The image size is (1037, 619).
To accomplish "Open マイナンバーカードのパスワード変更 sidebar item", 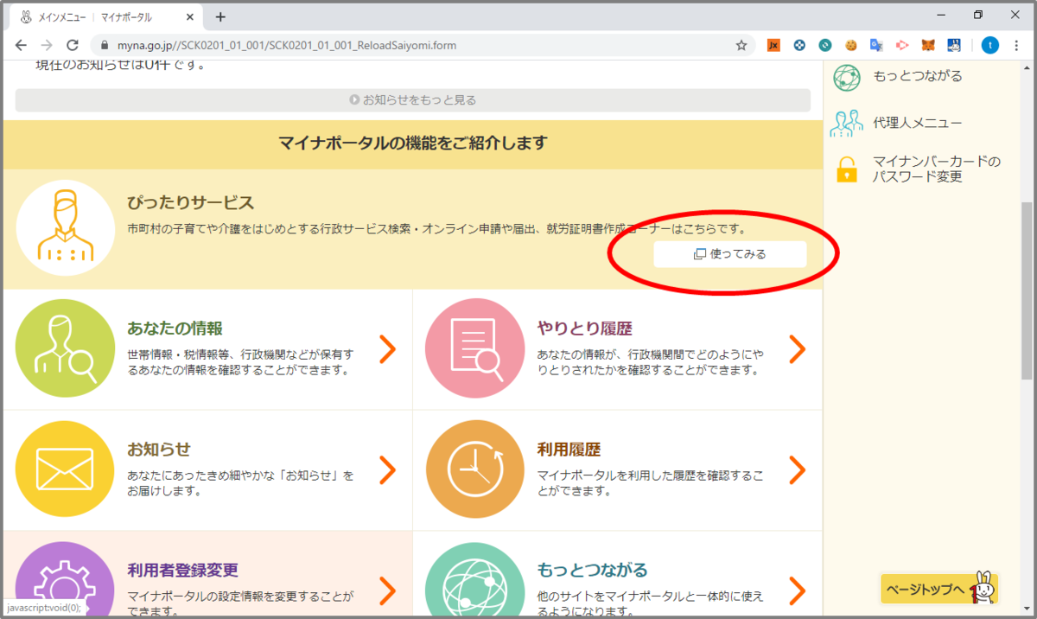I will point(937,169).
